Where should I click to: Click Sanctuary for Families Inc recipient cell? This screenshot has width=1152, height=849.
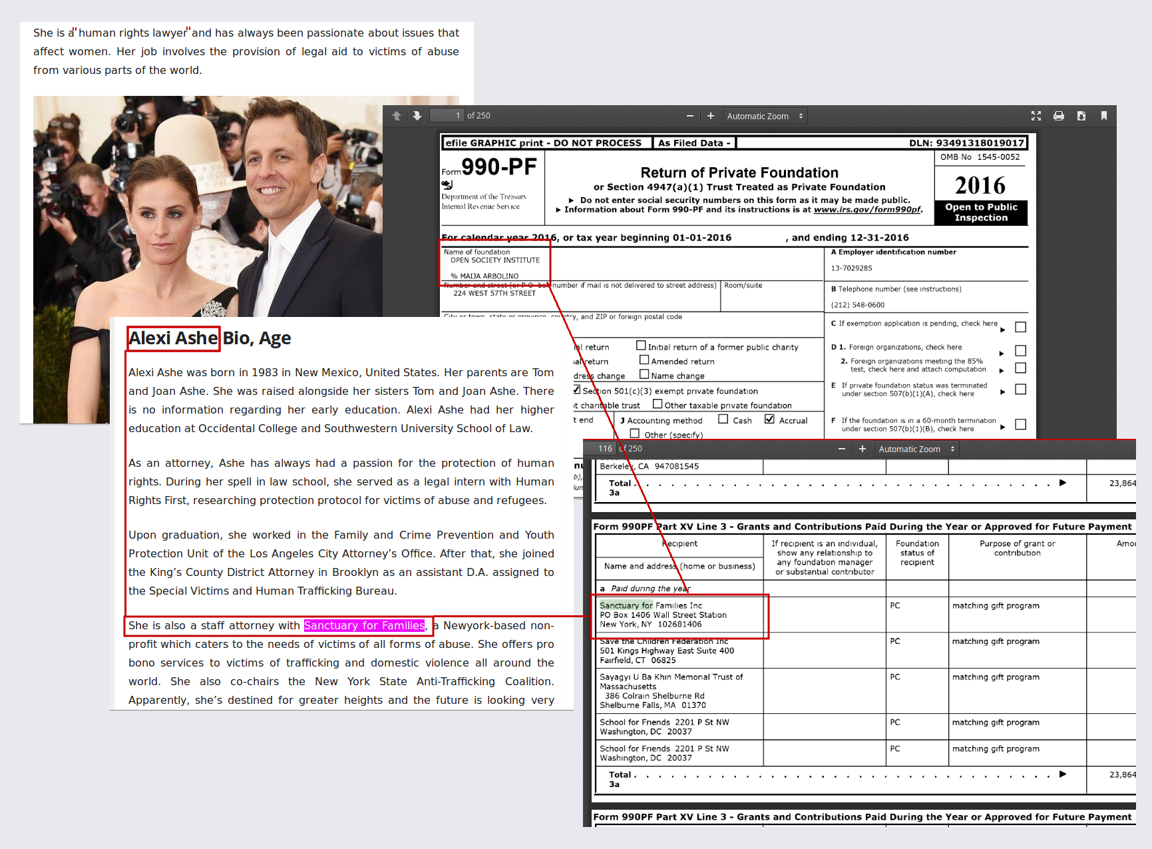680,615
